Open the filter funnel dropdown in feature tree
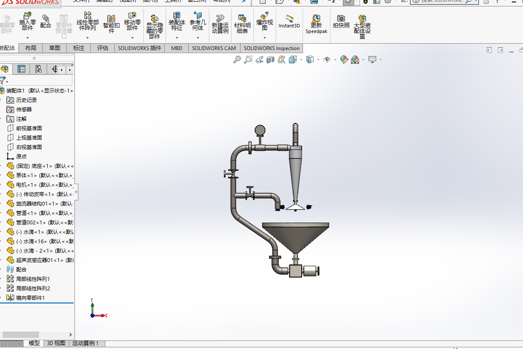 (x=4, y=81)
